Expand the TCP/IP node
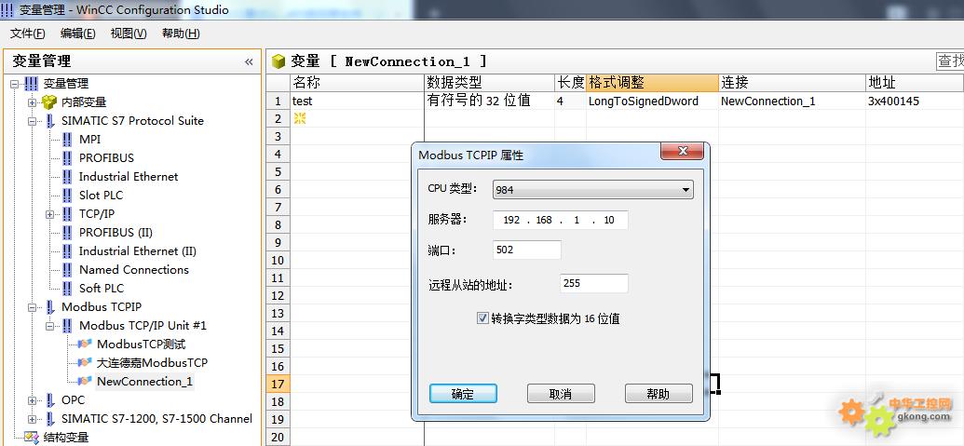The width and height of the screenshot is (964, 446). 49,214
